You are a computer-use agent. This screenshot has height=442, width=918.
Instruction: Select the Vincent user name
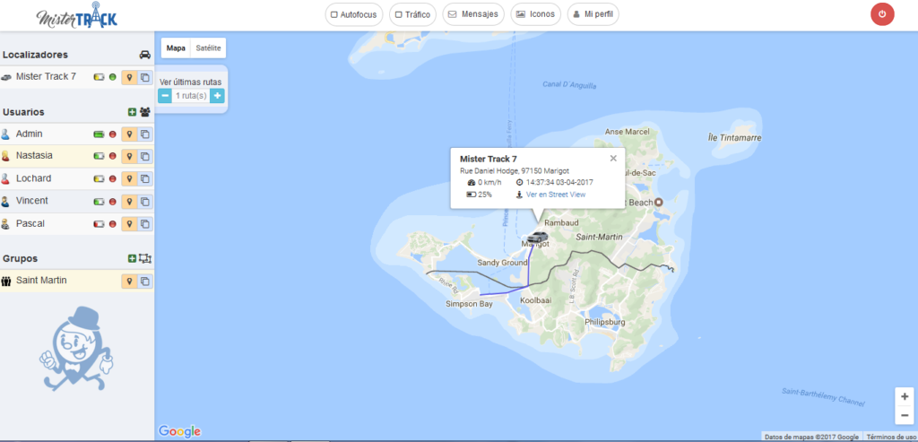pyautogui.click(x=32, y=201)
